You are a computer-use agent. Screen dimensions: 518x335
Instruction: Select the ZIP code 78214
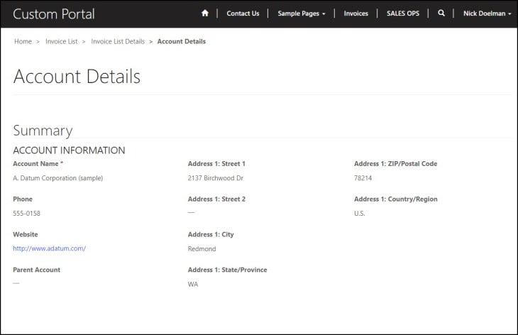click(x=363, y=178)
